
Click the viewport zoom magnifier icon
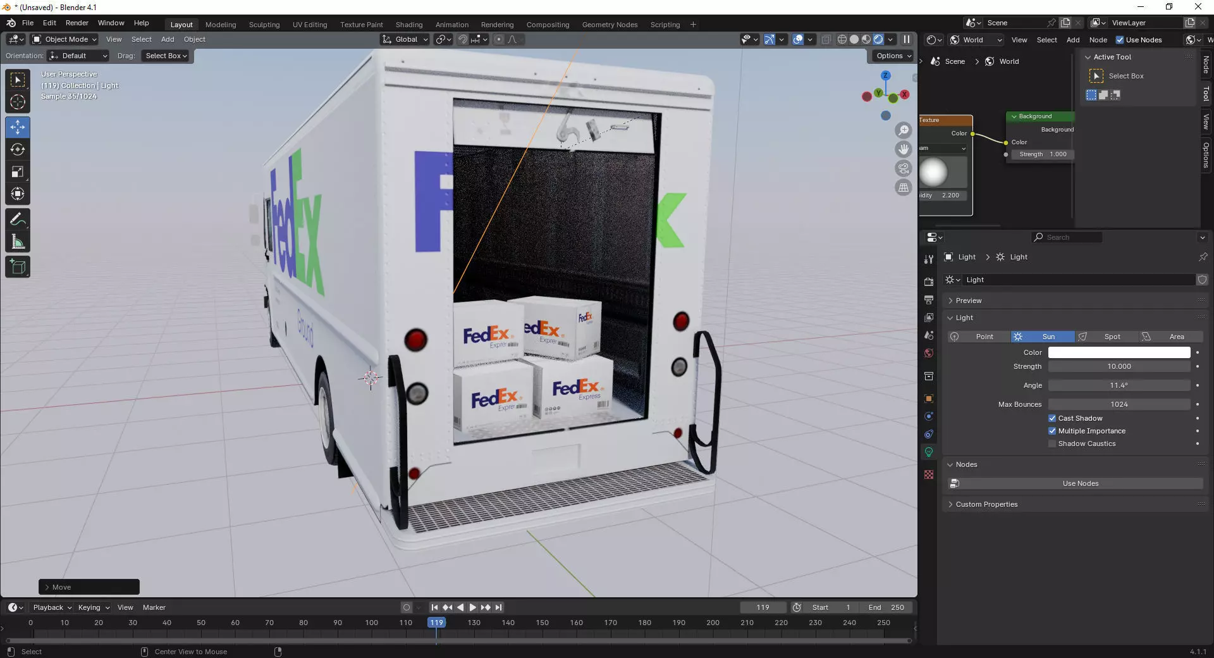click(x=904, y=130)
